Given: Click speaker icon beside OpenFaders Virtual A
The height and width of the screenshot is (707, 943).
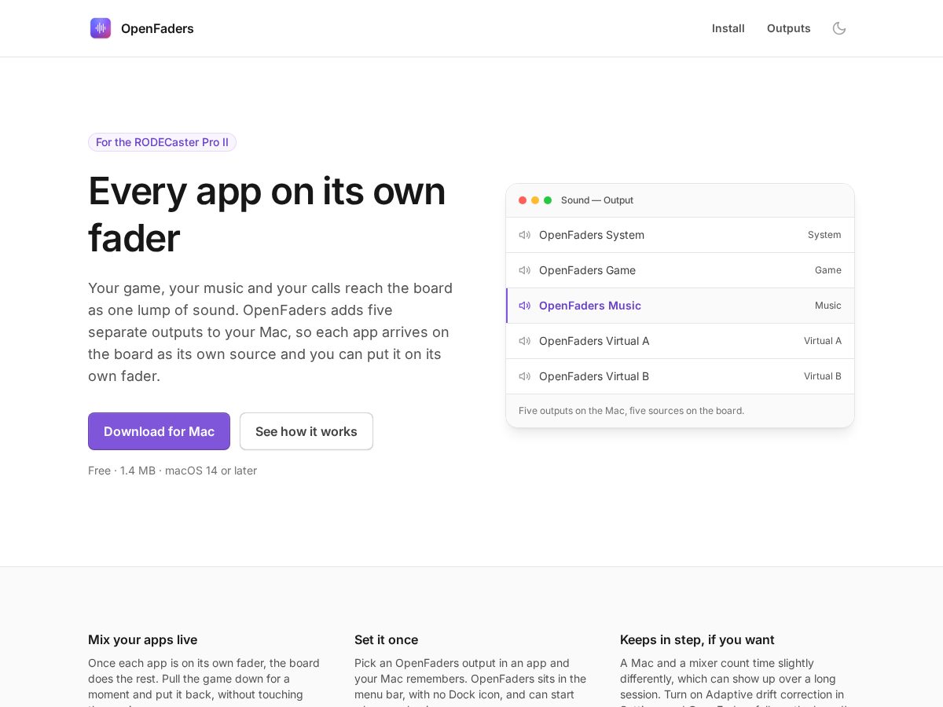Looking at the screenshot, I should click(x=525, y=341).
